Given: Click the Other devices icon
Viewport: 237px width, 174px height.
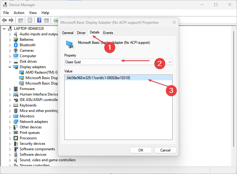Looking at the screenshot, I should tap(16, 127).
